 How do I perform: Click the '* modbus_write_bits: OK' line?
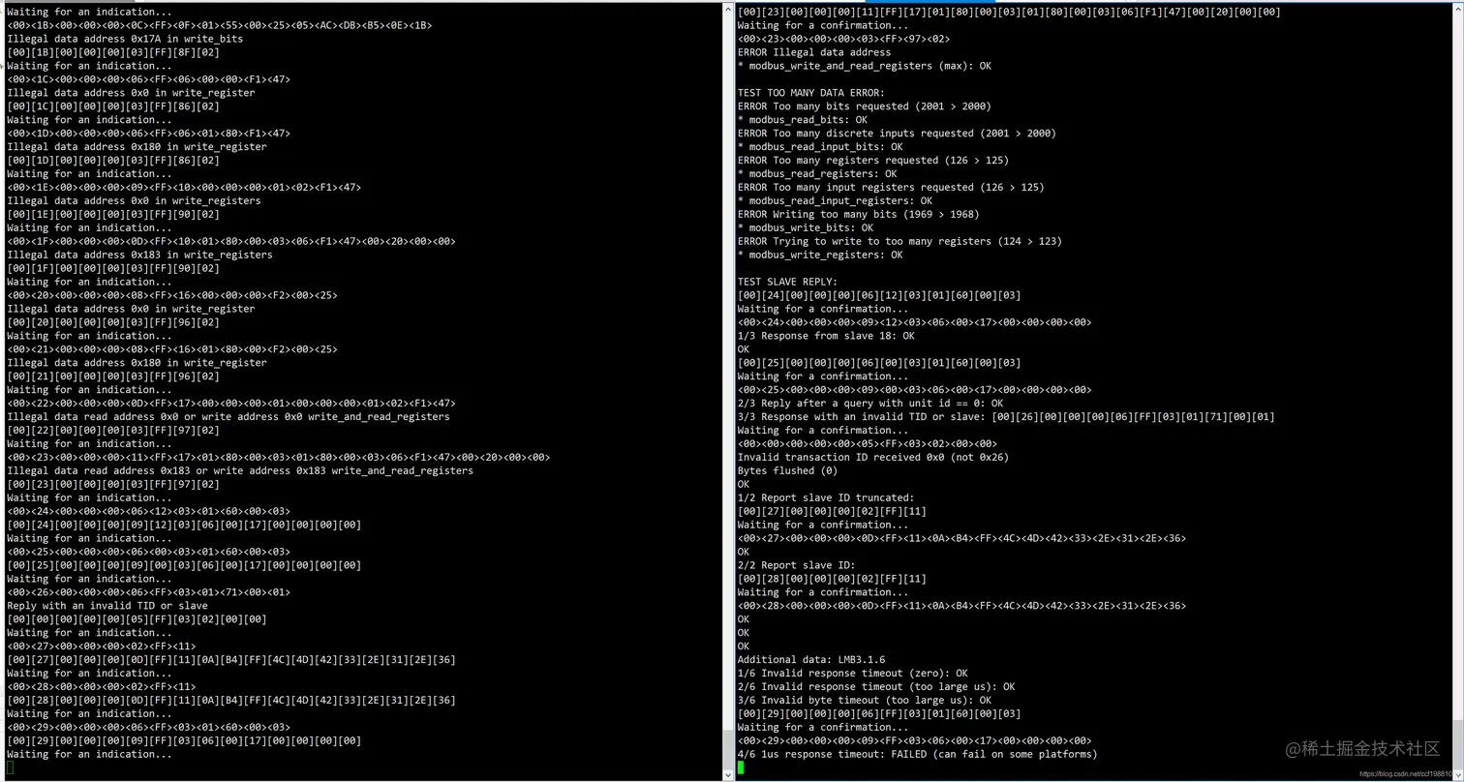coord(806,228)
